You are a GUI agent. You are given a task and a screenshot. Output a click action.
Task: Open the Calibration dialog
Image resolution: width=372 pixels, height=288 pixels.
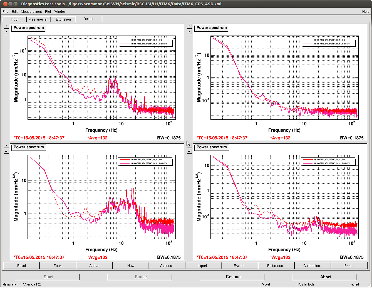313,266
